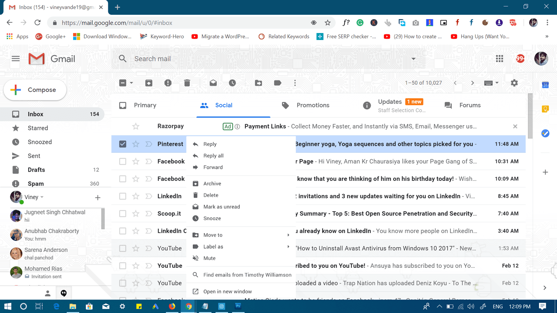The height and width of the screenshot is (313, 557).
Task: Report selected email as spam
Action: (168, 83)
